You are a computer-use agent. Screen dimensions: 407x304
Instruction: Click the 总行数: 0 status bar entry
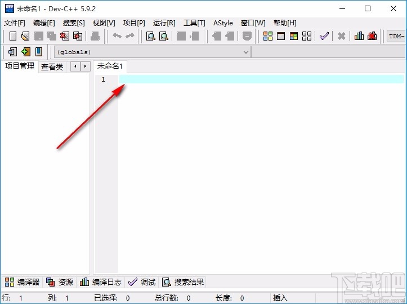(x=173, y=298)
